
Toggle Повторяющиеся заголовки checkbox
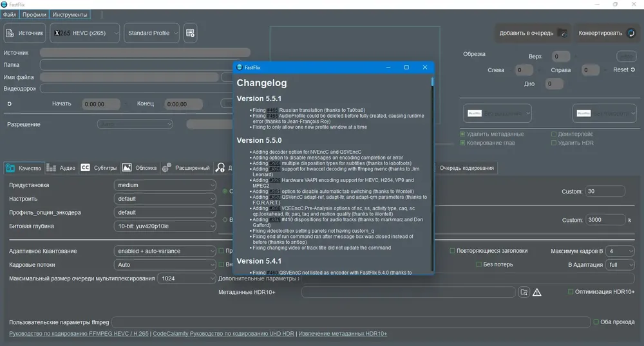pos(452,250)
